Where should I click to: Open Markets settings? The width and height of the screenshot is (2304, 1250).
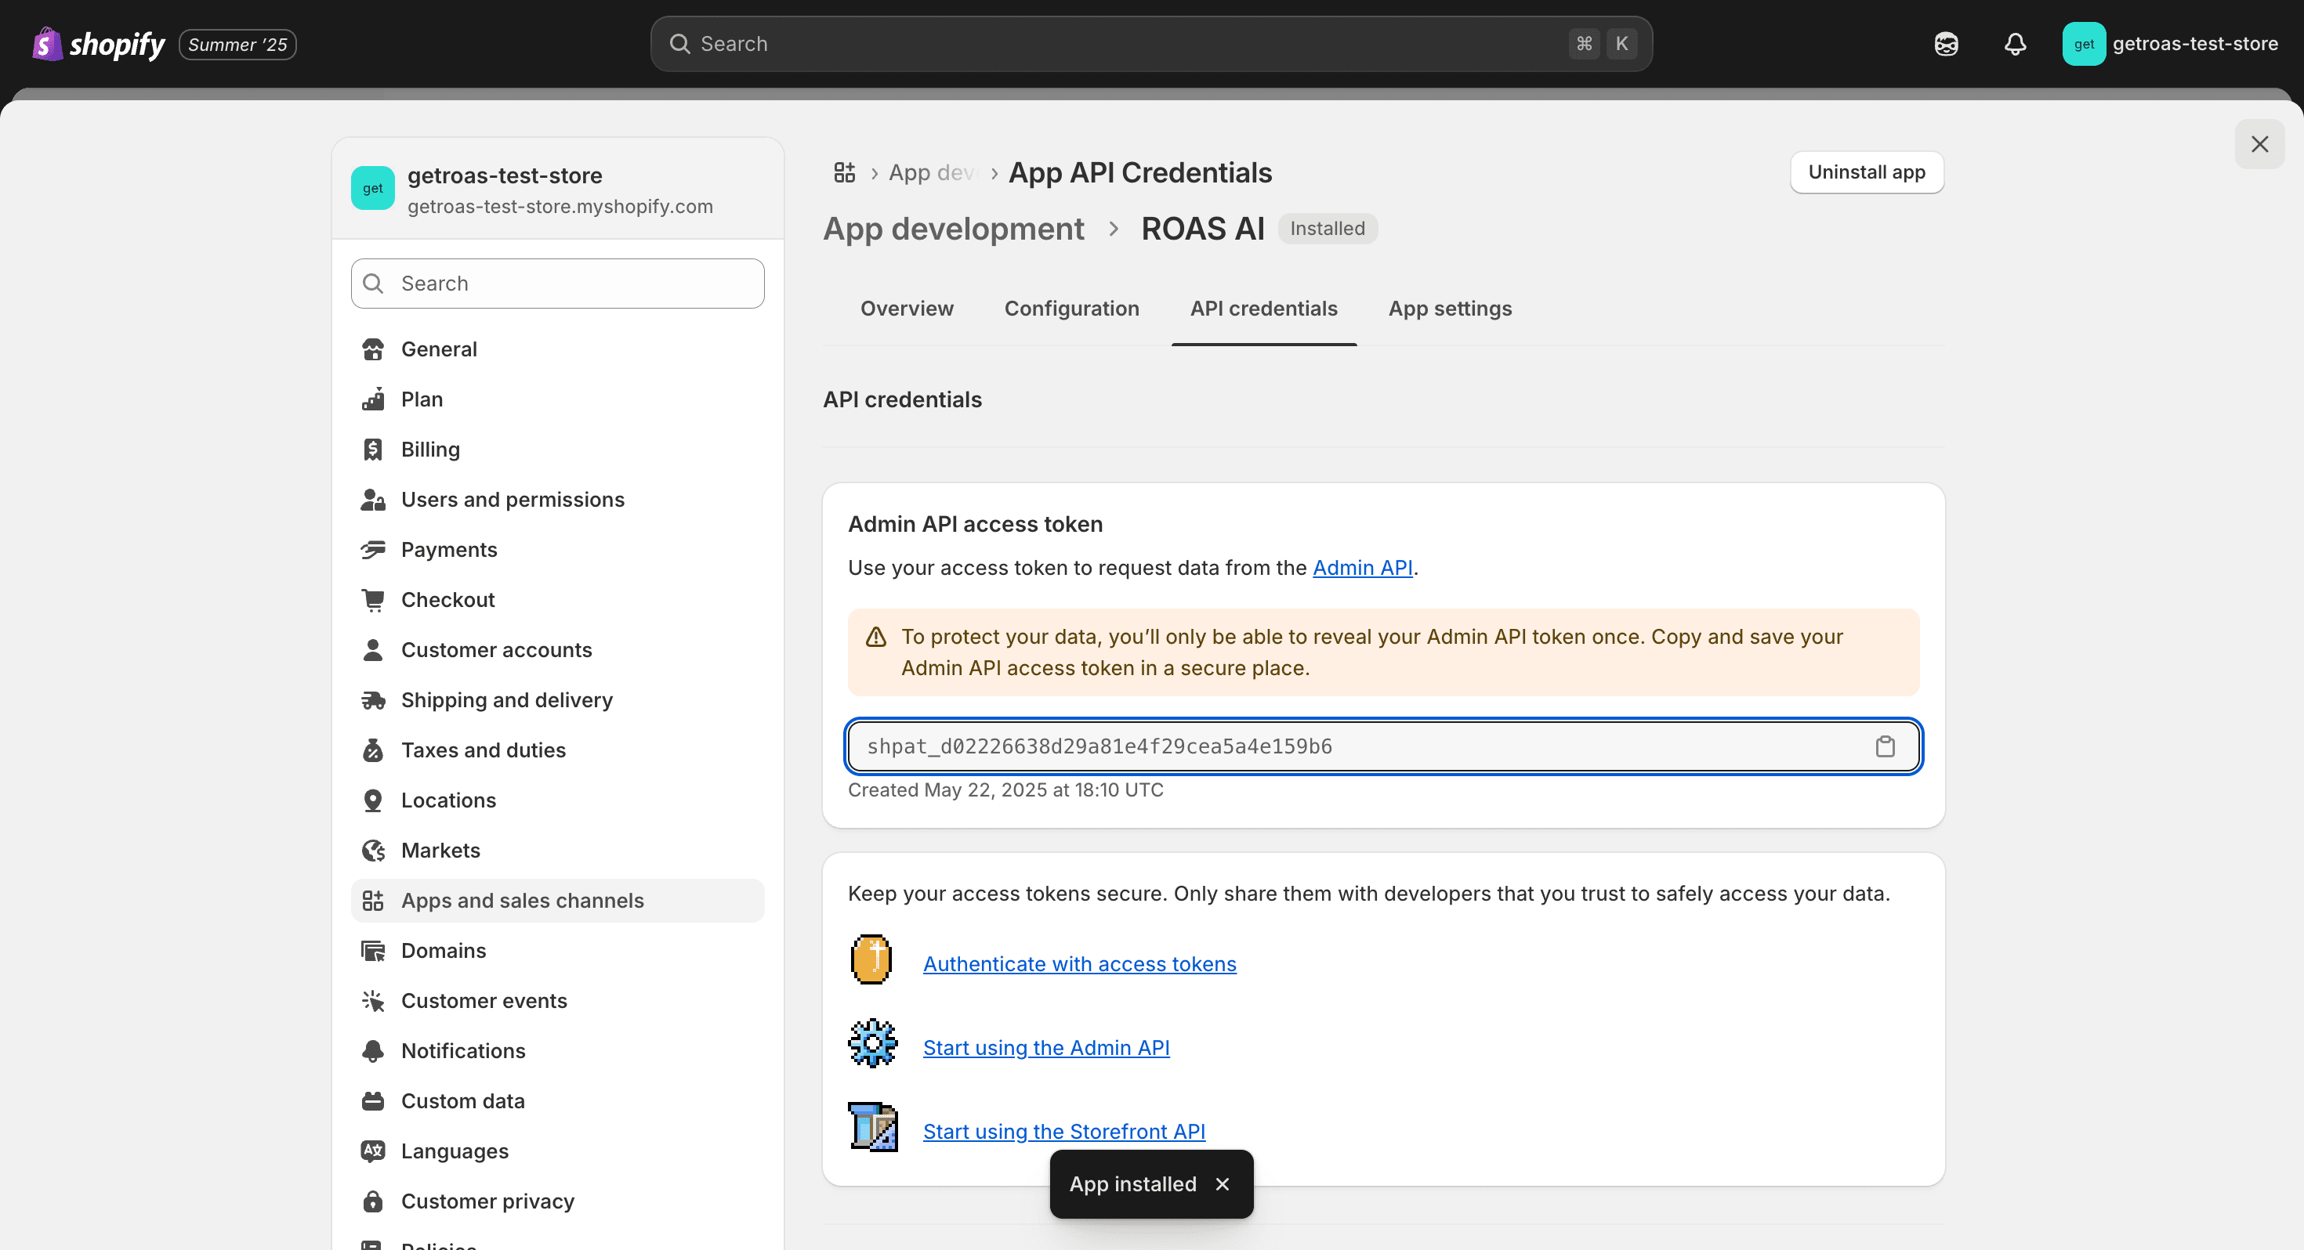tap(557, 850)
